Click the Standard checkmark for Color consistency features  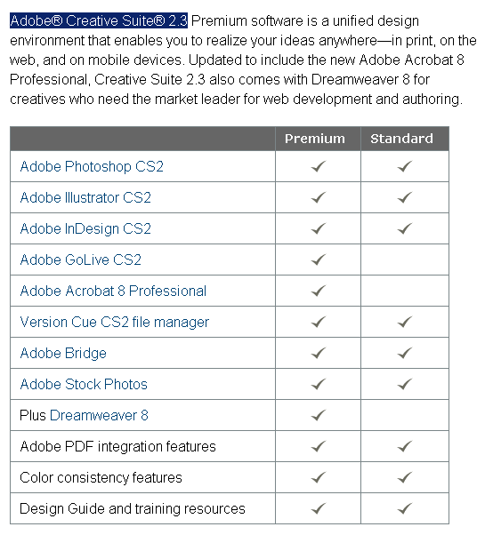tap(405, 477)
